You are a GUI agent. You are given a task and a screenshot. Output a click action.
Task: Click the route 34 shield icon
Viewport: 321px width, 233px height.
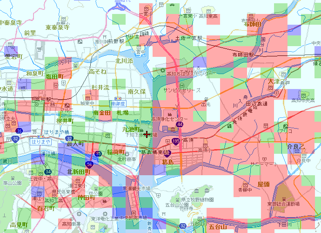[48, 172]
